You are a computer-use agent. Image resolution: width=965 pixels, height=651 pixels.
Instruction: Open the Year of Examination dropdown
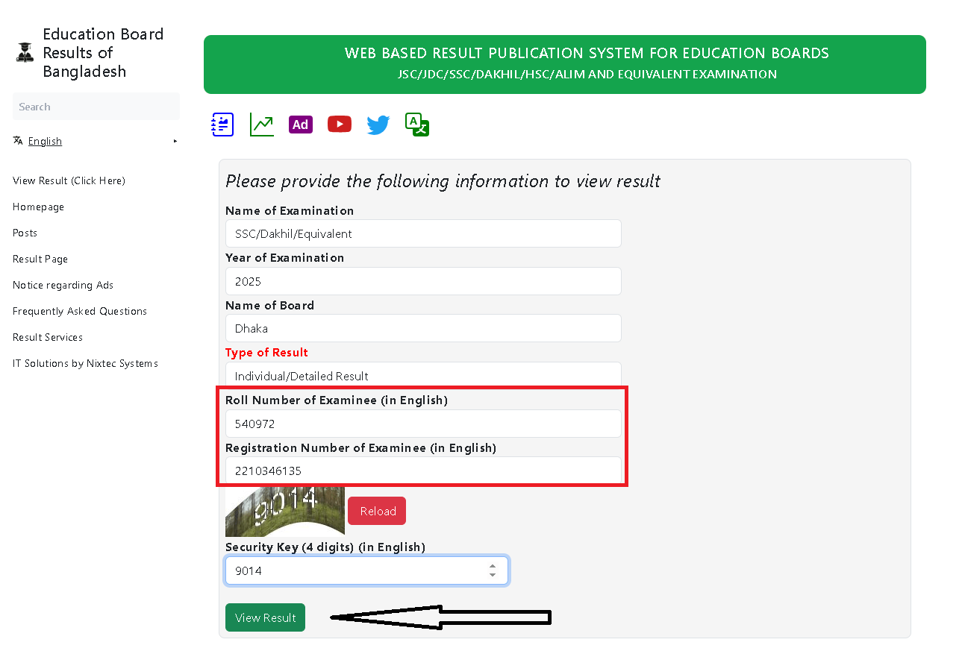(423, 281)
